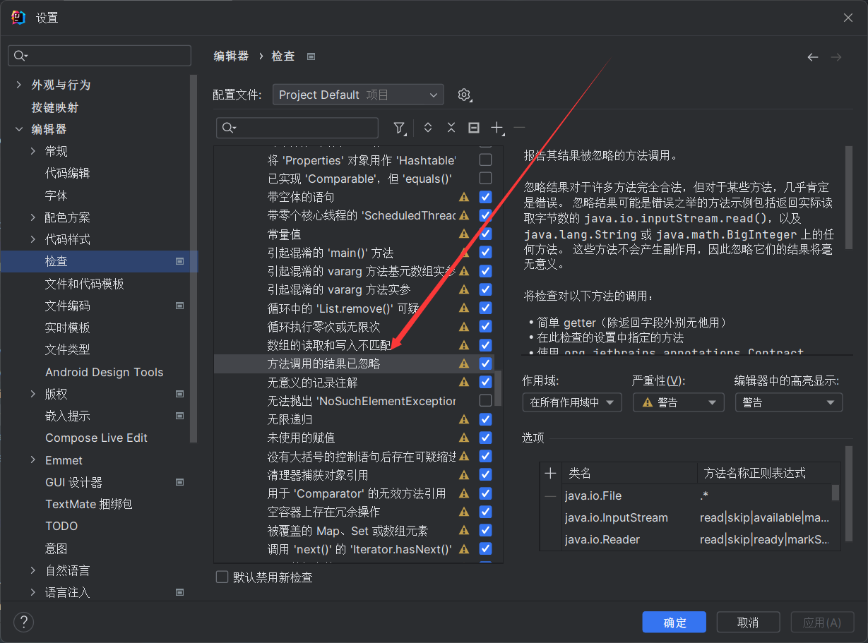Enable the '无法抛出 NoSuchElementException' checkbox
Screen dimensions: 868x643
tap(485, 401)
